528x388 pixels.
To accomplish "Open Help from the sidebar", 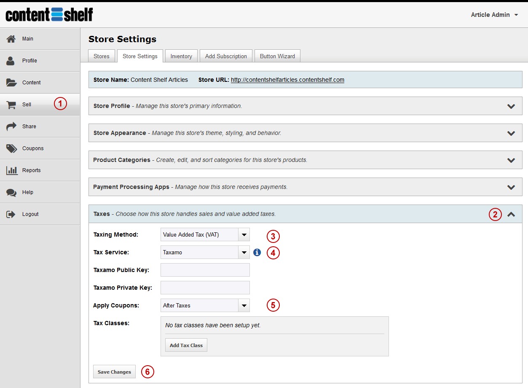I will (40, 192).
